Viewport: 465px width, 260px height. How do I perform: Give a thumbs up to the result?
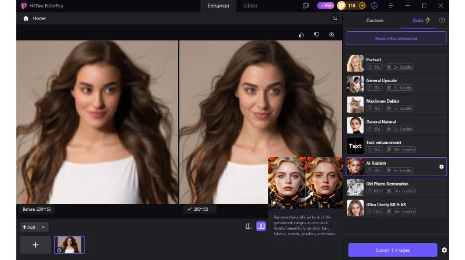(x=301, y=35)
